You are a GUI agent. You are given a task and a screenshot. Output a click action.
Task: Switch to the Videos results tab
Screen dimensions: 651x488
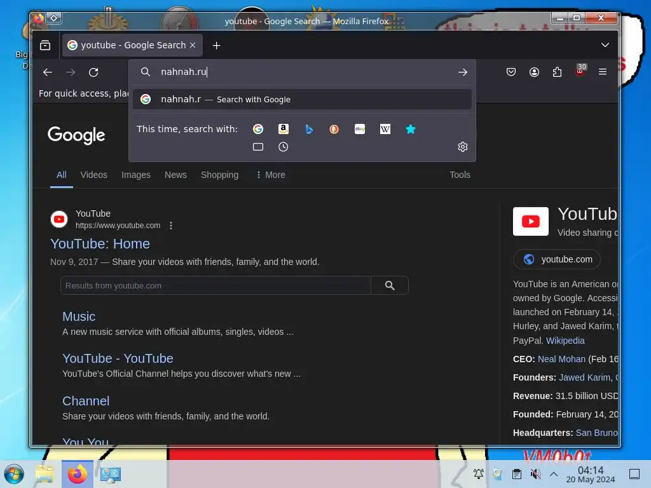click(94, 175)
